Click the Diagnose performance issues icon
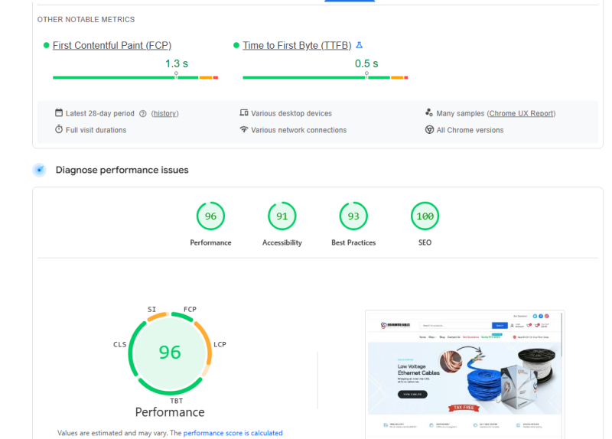 pyautogui.click(x=40, y=170)
